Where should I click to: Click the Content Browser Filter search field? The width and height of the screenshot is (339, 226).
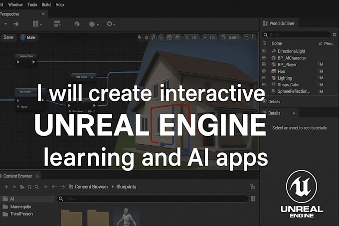click(153, 199)
